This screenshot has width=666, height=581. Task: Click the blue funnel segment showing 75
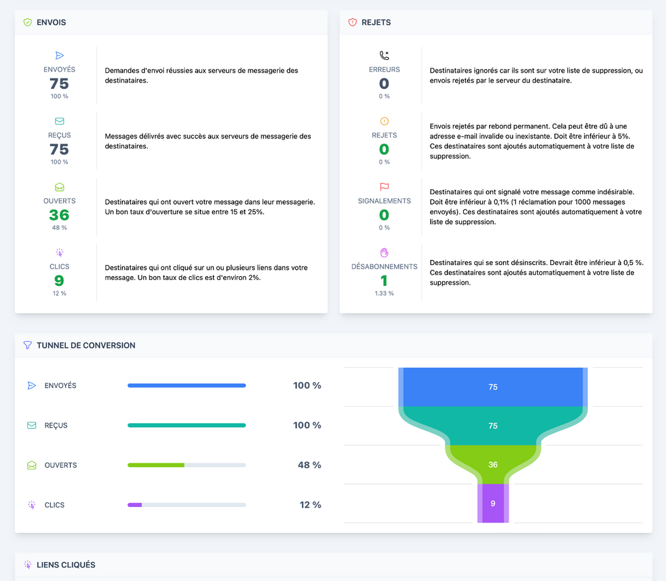click(493, 387)
